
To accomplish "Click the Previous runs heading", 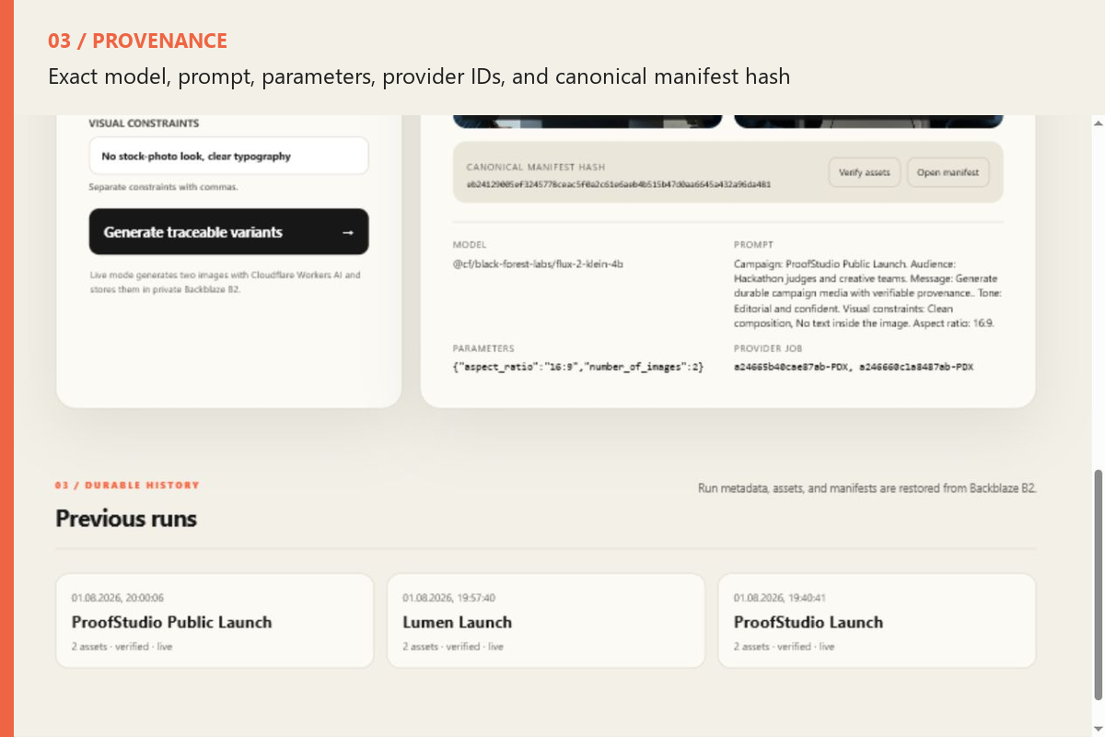I will coord(126,519).
